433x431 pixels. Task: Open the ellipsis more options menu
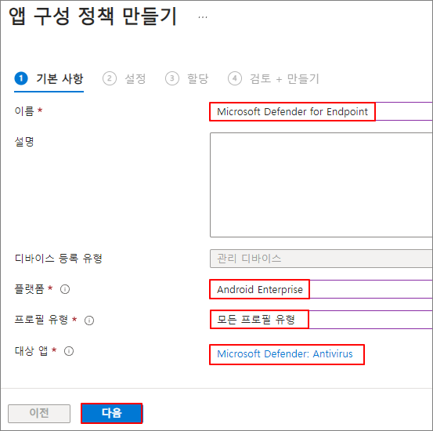click(x=203, y=17)
